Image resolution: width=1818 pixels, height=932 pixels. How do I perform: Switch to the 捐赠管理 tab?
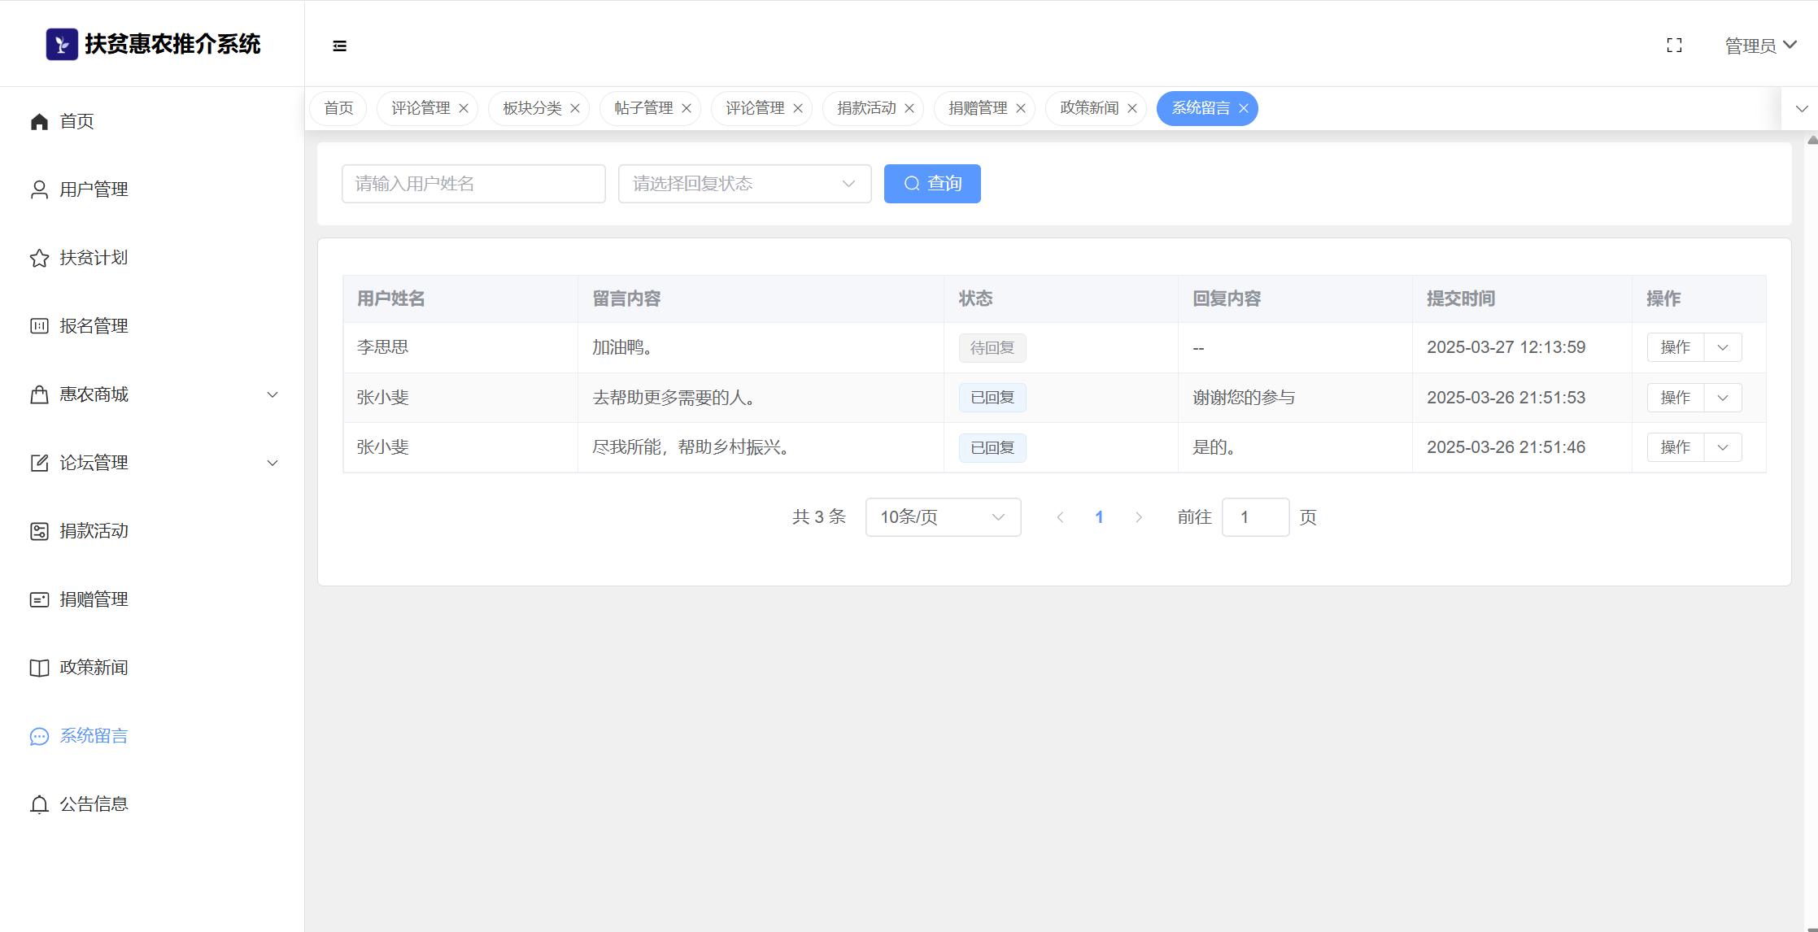pos(977,108)
